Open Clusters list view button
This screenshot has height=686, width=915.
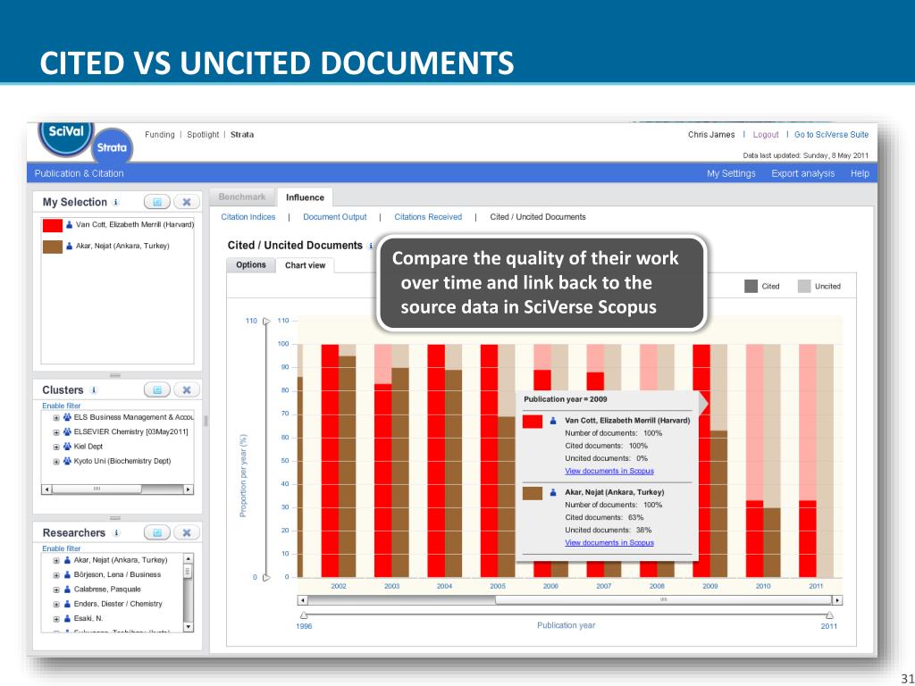click(x=157, y=389)
